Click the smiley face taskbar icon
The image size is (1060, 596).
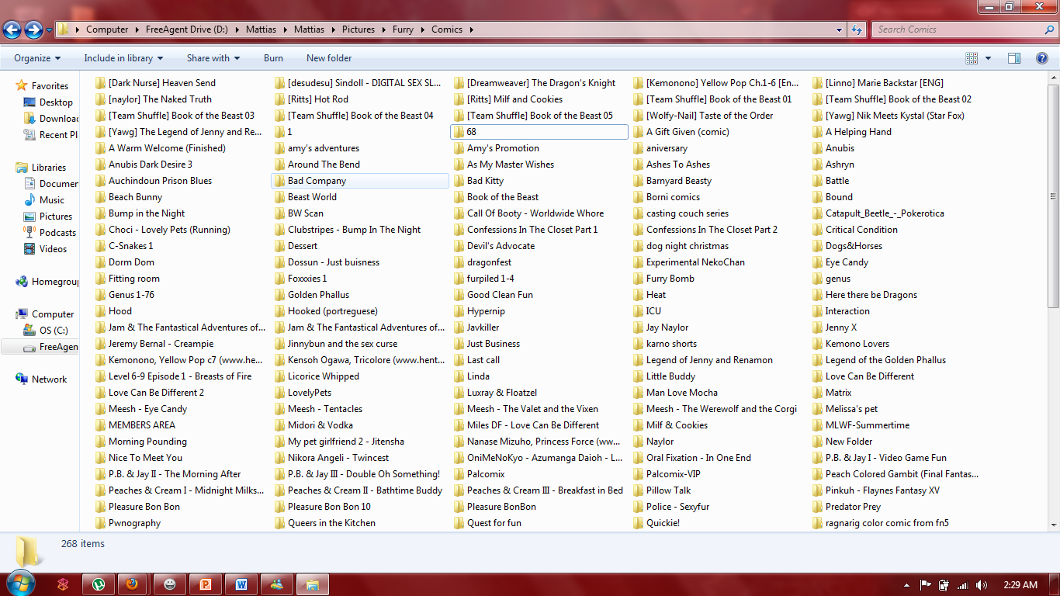(x=170, y=584)
